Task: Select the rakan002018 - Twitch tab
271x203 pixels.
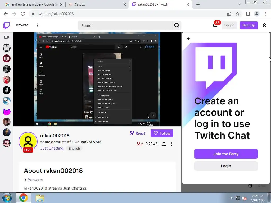Action: tap(160, 4)
